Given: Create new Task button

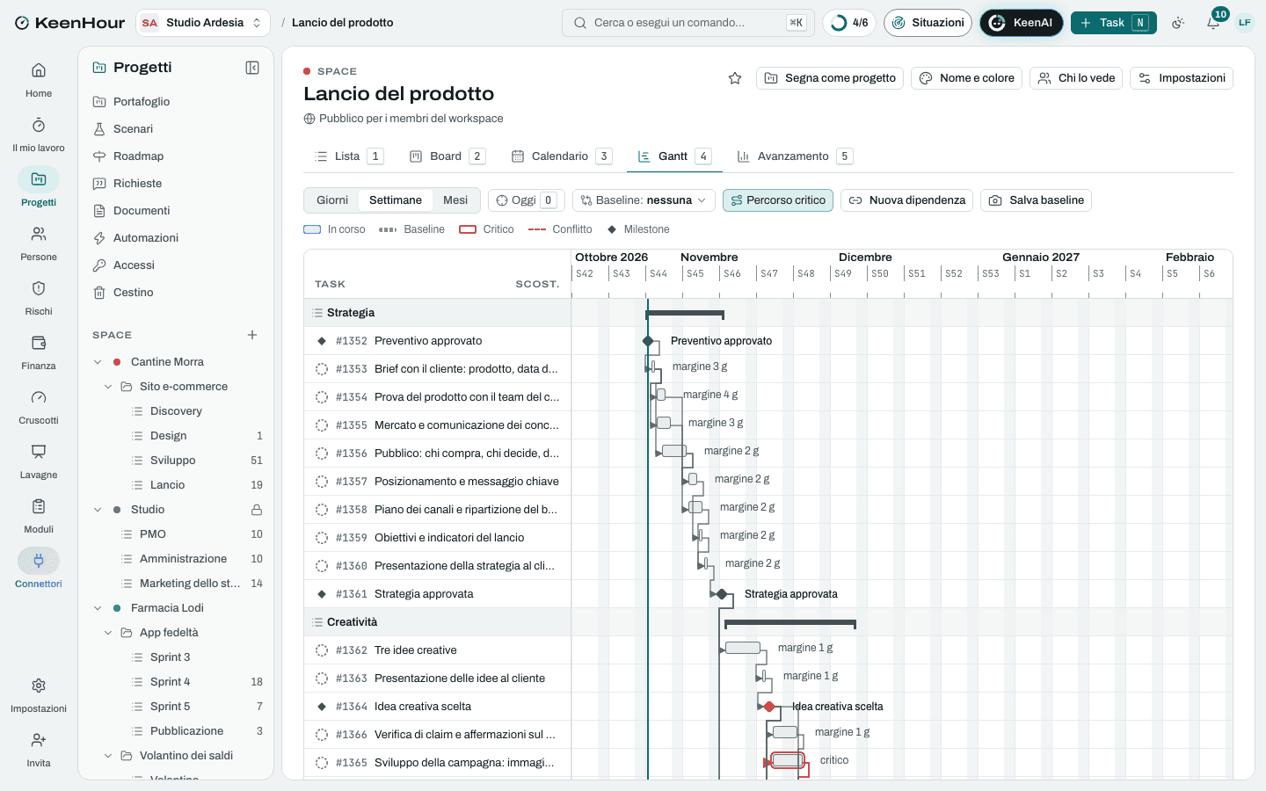Looking at the screenshot, I should point(1113,23).
